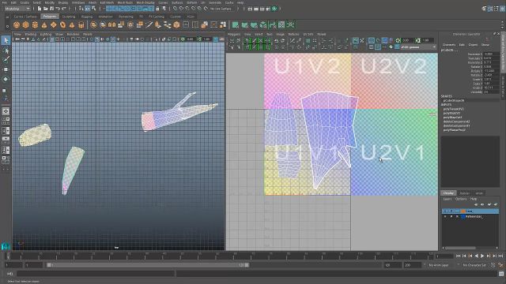Switch to the Sculpting shelf tab

(69, 16)
